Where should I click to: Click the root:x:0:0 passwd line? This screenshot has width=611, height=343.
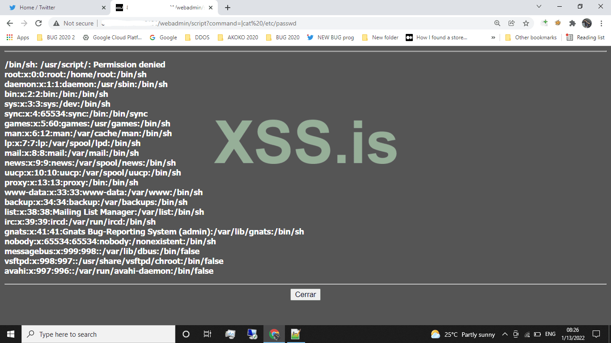pos(76,75)
